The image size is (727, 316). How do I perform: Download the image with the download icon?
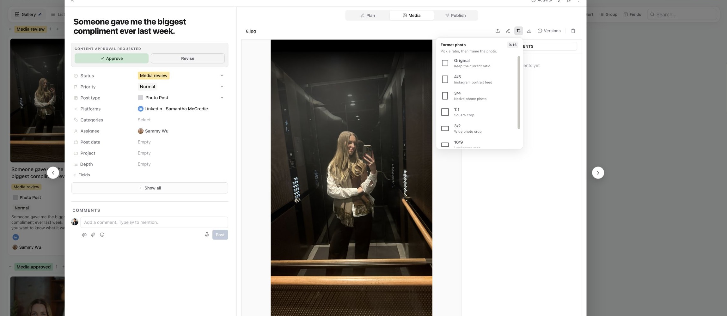529,31
